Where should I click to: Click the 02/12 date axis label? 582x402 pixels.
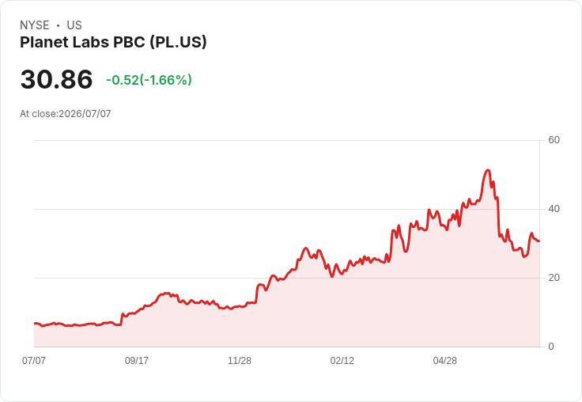click(x=342, y=360)
